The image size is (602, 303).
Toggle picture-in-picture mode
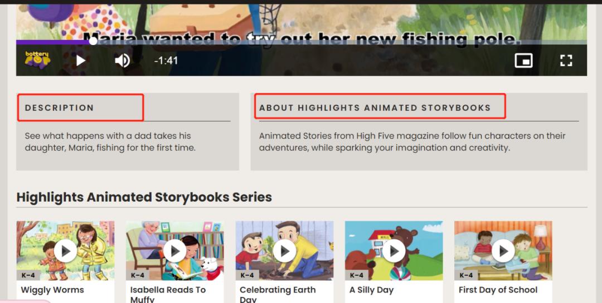pyautogui.click(x=523, y=60)
